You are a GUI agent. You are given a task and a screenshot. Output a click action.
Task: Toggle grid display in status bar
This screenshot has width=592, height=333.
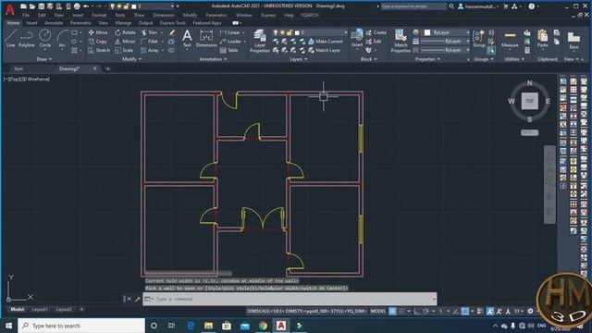392,311
